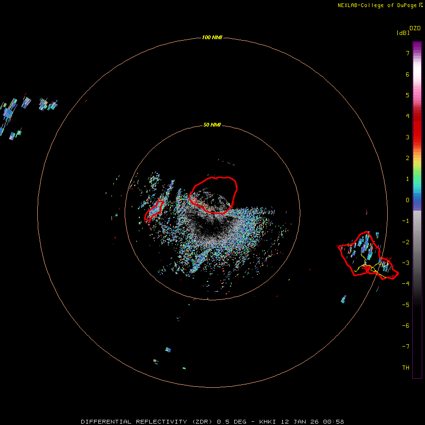Screen dimensions: 425x425
Task: Click the red Oahu island outline with yellow roads
Action: pyautogui.click(x=368, y=255)
